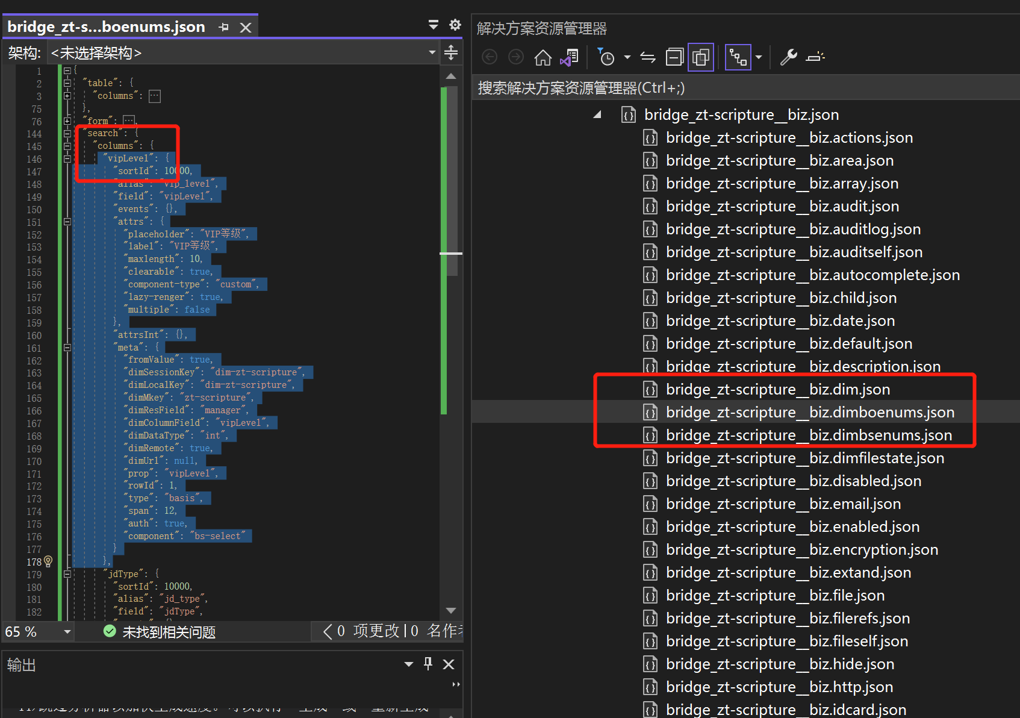Image resolution: width=1020 pixels, height=718 pixels.
Task: Collapse the "search" block at line 144
Action: click(67, 134)
